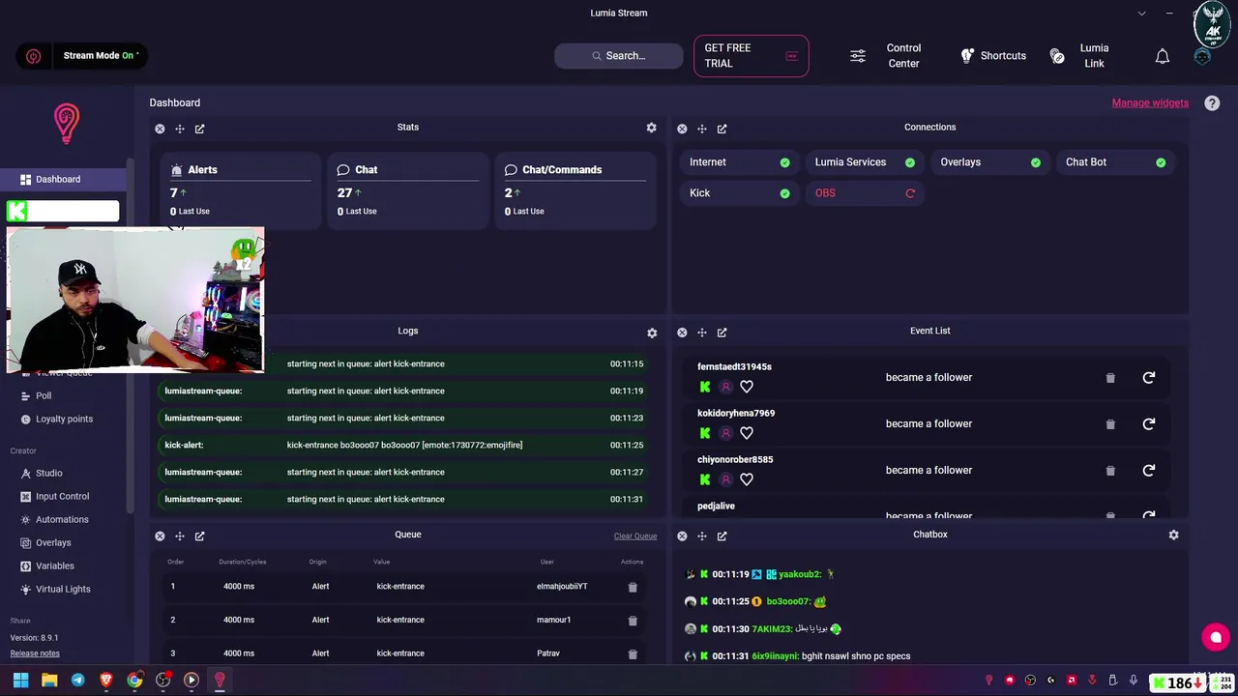Pop out the Connections widget
1238x696 pixels.
[x=722, y=129]
